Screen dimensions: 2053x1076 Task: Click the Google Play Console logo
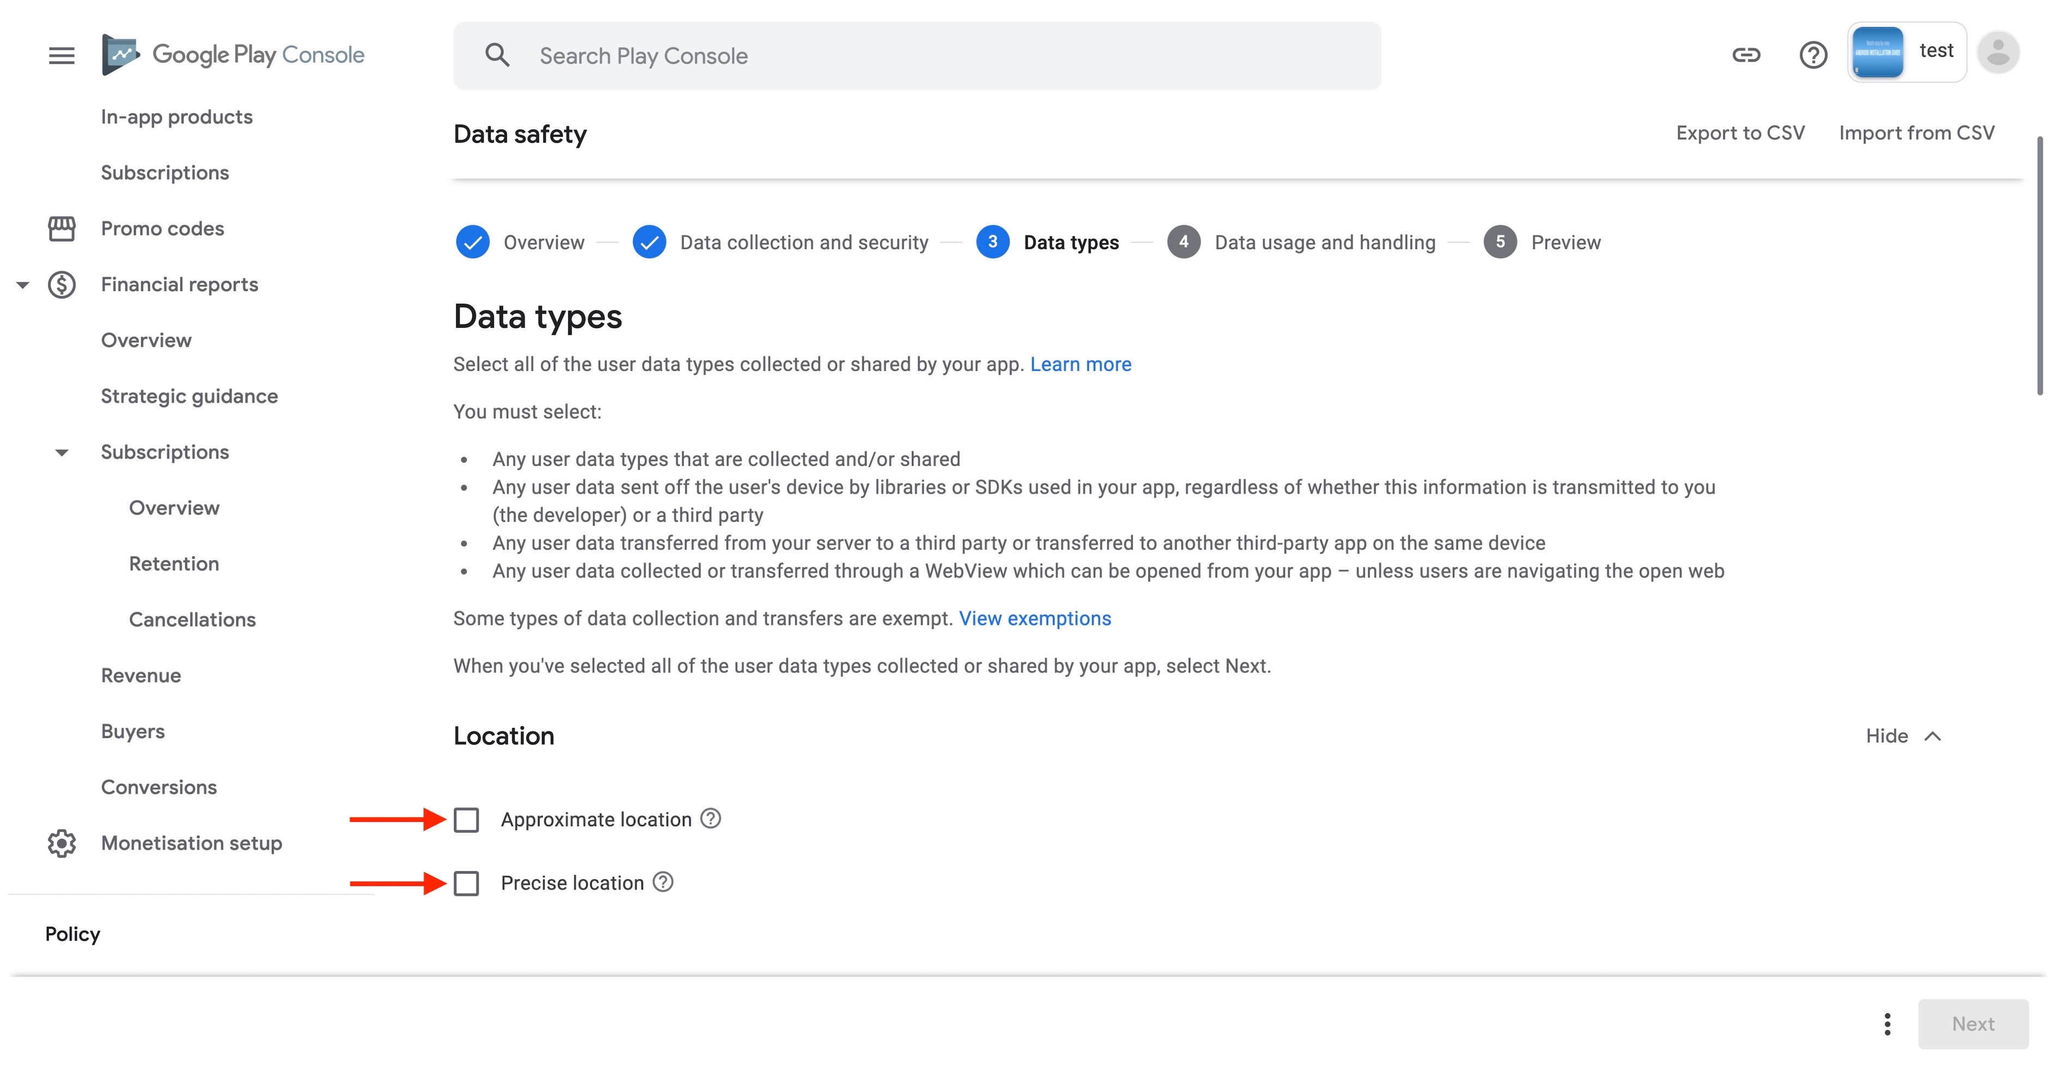coord(233,55)
